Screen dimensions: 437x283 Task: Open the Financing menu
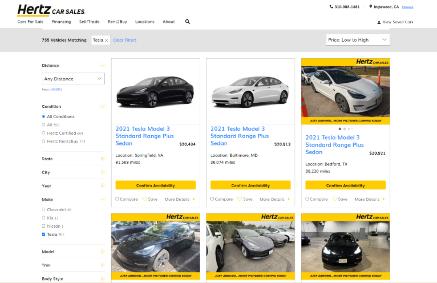coord(62,22)
